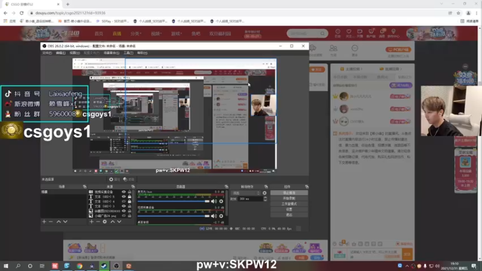The image size is (482, 271).
Task: Mute the second mixer audio channel
Action: point(214,216)
